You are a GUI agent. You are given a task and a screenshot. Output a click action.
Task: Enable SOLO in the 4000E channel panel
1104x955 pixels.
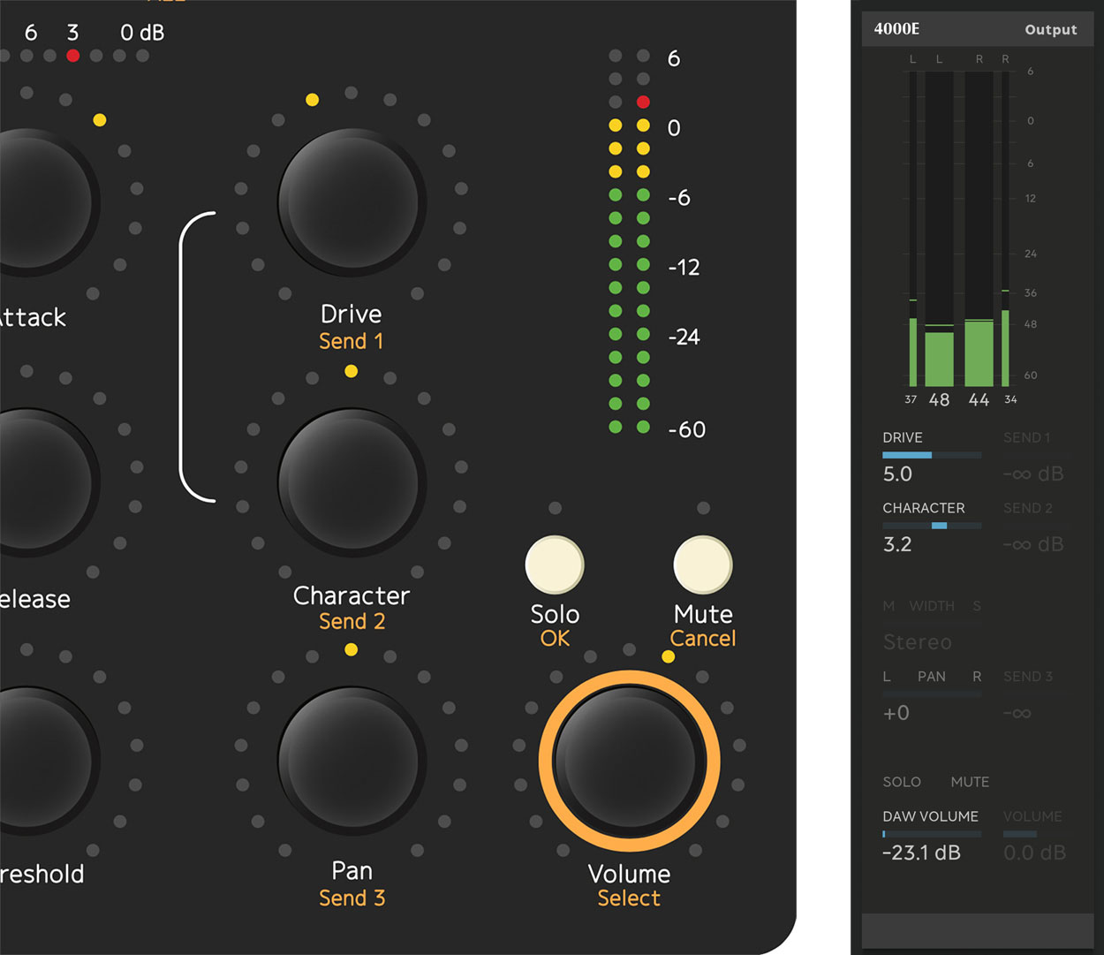(901, 782)
